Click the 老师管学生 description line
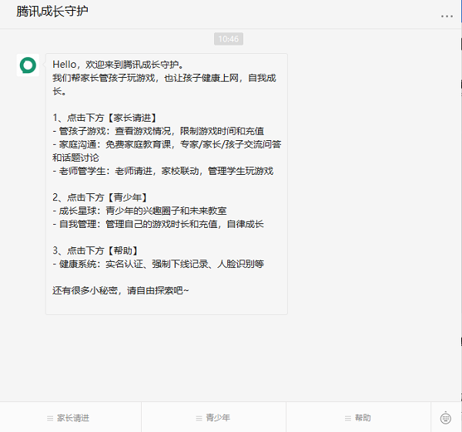 (162, 171)
